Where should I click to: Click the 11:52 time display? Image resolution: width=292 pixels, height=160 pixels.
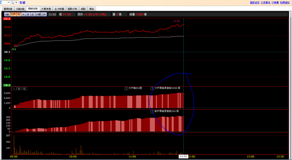point(52,14)
